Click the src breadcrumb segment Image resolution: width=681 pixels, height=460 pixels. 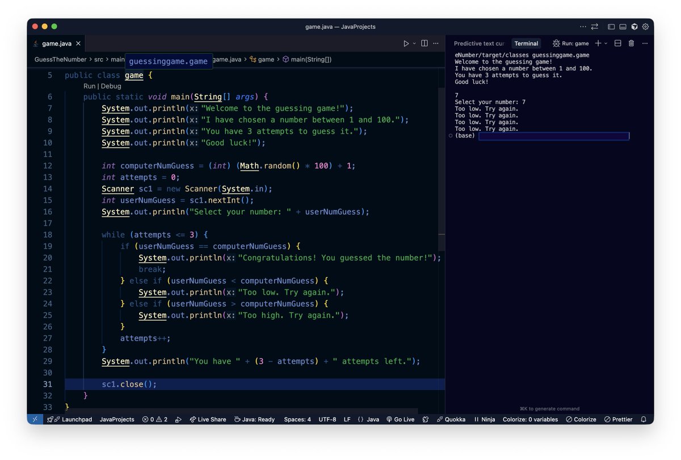[x=99, y=59]
